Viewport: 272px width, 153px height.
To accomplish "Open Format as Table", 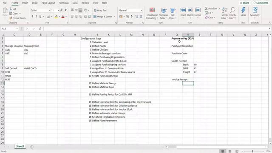I will [x=163, y=13].
